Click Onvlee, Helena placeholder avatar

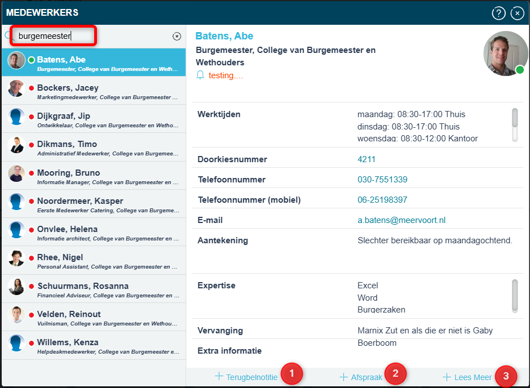point(16,230)
